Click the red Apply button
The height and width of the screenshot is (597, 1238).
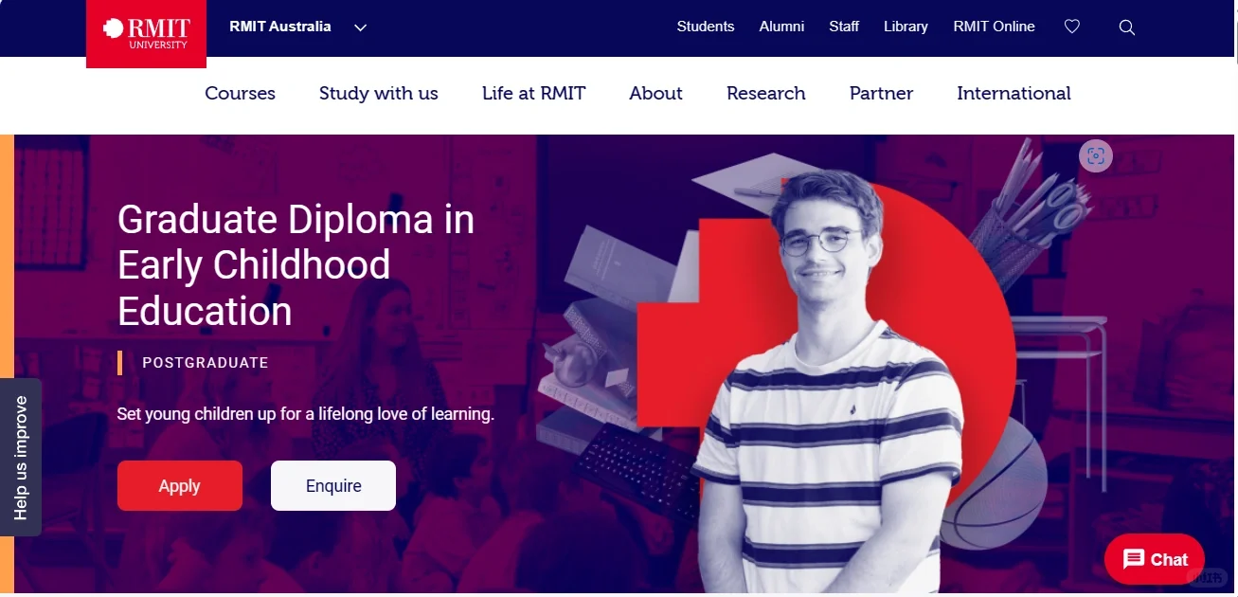click(x=180, y=486)
